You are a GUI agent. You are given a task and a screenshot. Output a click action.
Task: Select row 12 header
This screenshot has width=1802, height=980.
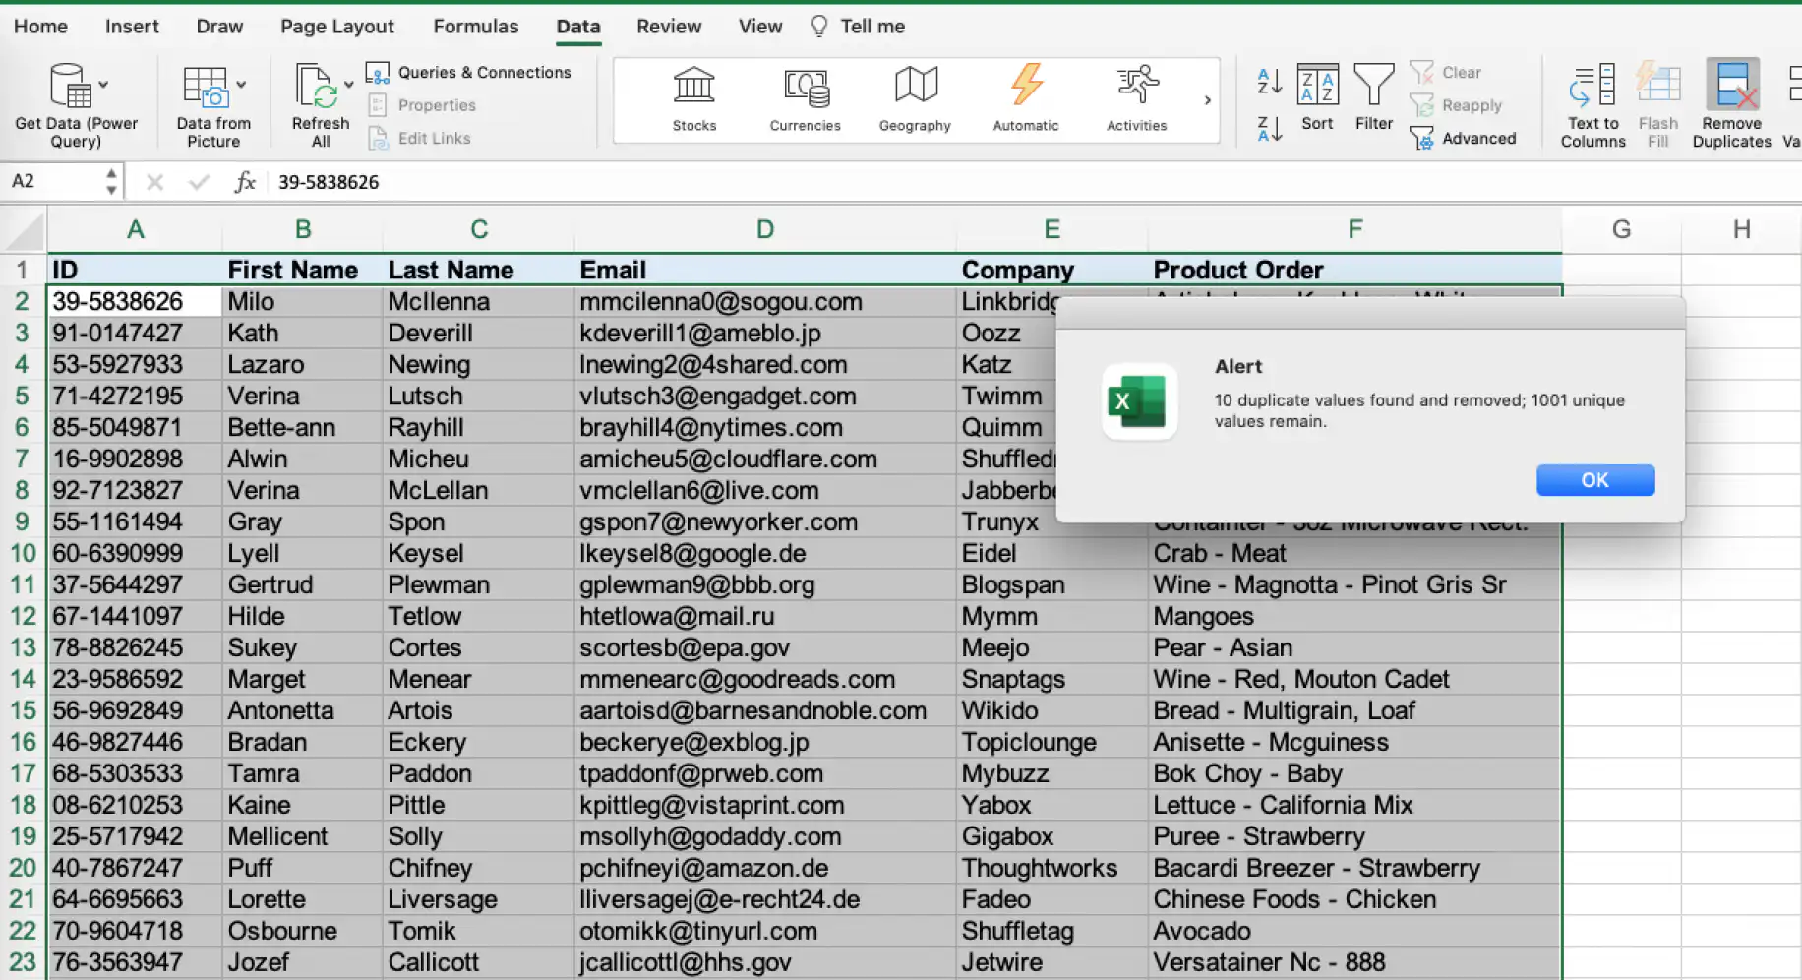pos(23,616)
